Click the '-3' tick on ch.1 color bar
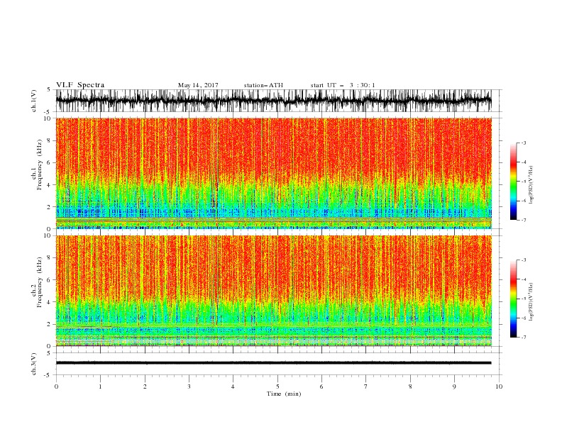 tap(523, 143)
